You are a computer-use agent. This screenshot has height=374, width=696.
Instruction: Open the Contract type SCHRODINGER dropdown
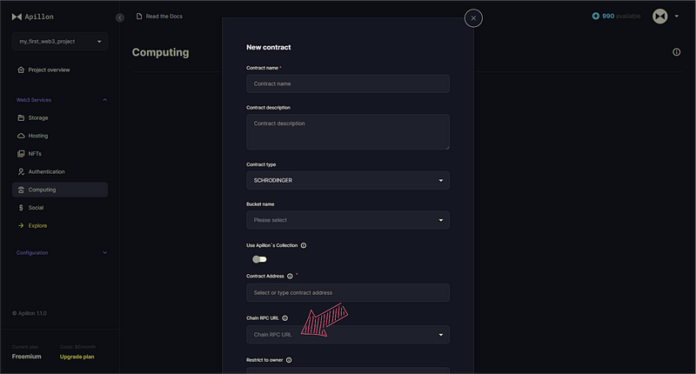point(348,181)
